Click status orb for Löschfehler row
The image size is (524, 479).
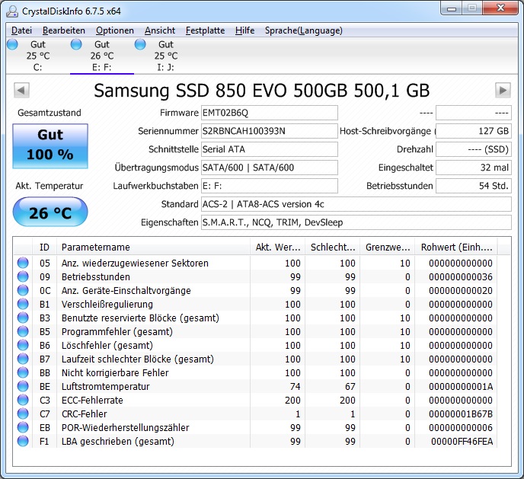(23, 345)
